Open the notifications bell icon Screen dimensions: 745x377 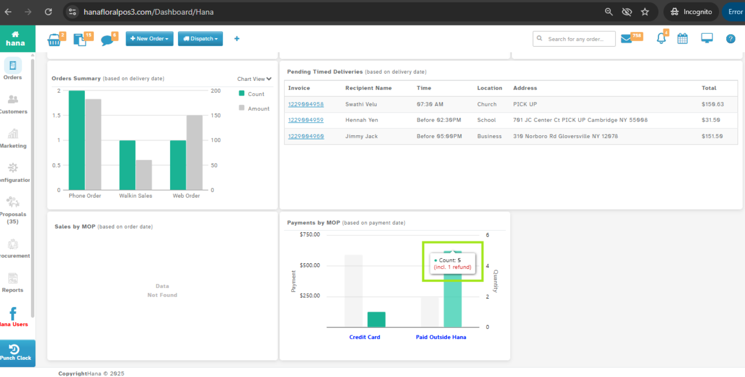pyautogui.click(x=661, y=39)
